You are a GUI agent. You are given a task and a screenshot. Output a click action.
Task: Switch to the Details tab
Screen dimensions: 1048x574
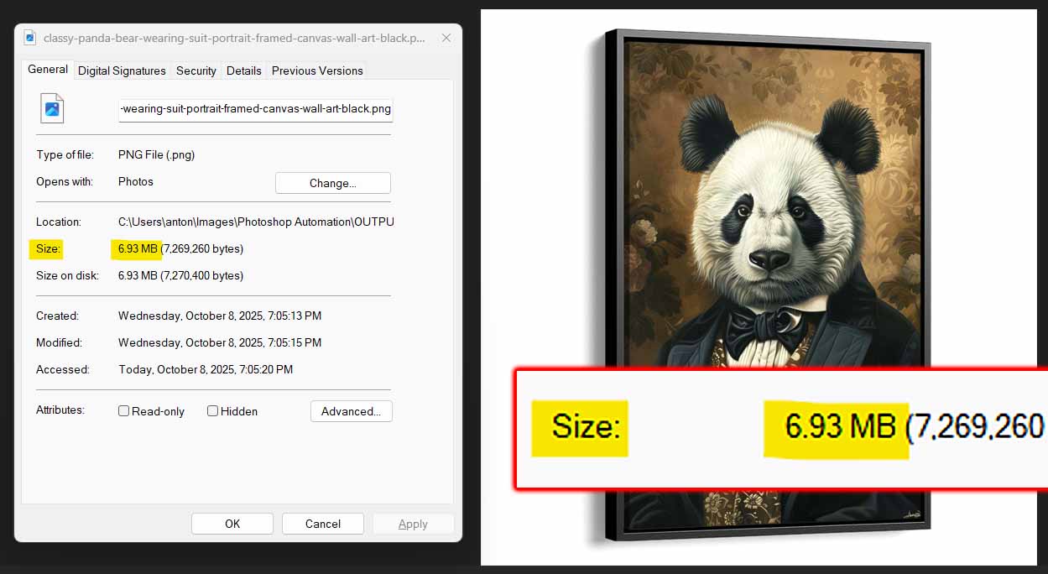pos(243,70)
